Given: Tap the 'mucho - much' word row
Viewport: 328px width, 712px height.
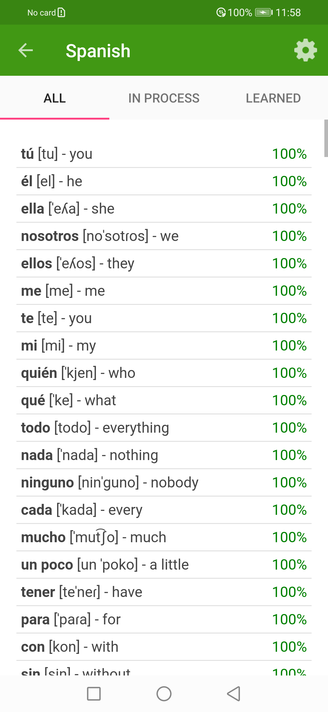Looking at the screenshot, I should tap(164, 537).
